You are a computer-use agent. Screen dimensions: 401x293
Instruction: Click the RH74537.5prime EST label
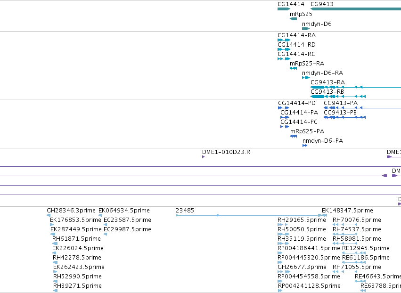click(x=357, y=229)
